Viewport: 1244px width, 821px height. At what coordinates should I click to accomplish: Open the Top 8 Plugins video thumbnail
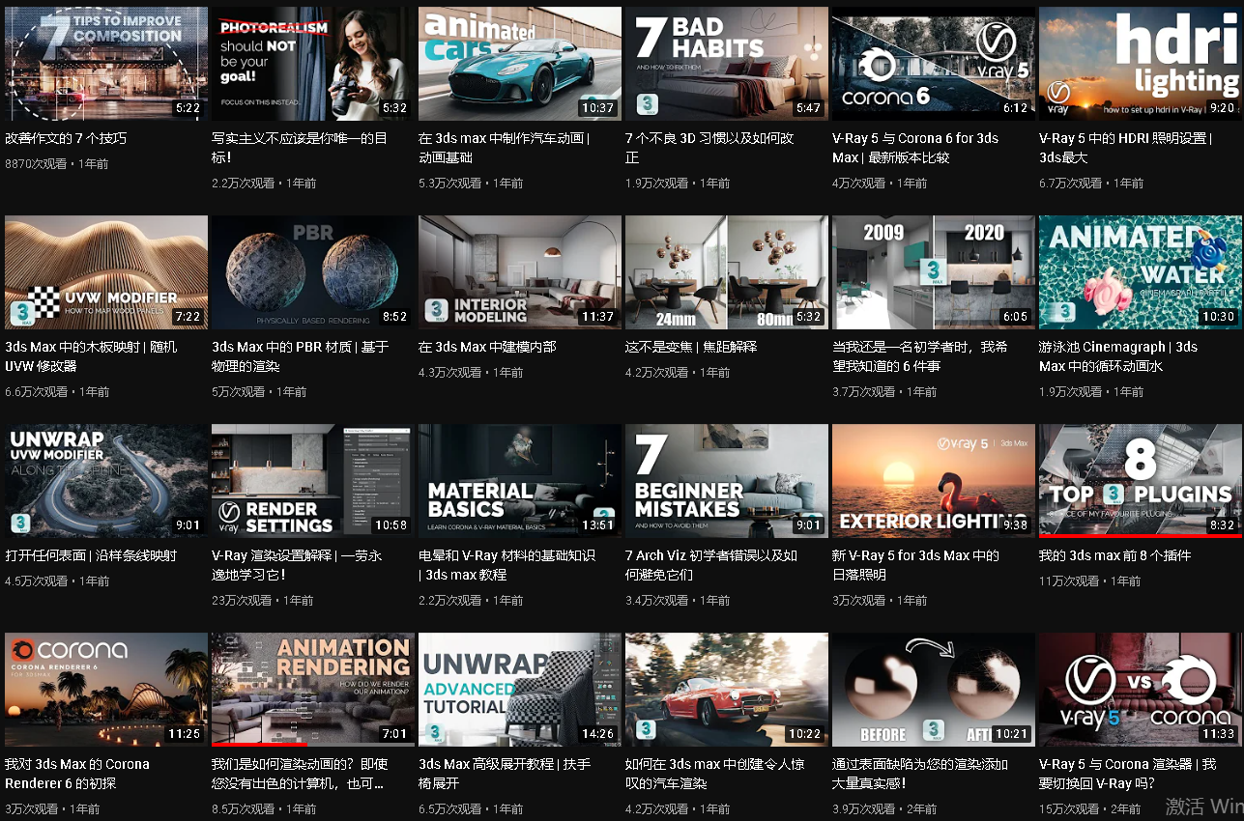[x=1141, y=481]
